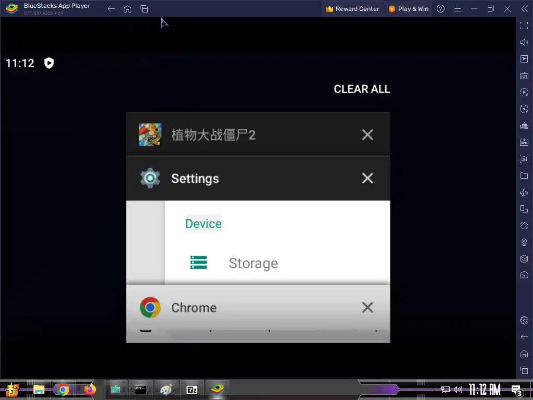Enter fullscreen mode from sidebar
533x400 pixels.
tap(524, 26)
